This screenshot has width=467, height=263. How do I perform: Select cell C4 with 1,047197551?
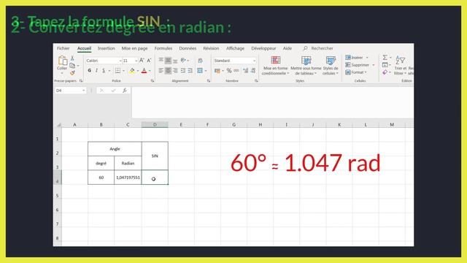tap(128, 178)
